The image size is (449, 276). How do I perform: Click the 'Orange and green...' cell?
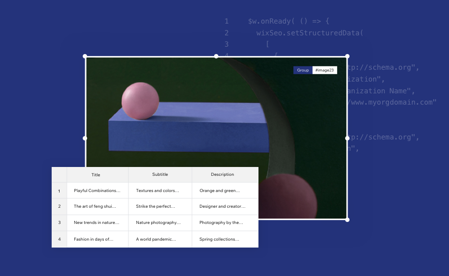(225, 191)
